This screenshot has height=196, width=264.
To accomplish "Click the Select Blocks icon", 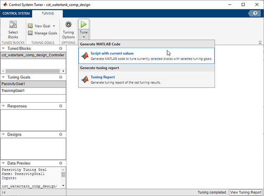I will tap(13, 25).
